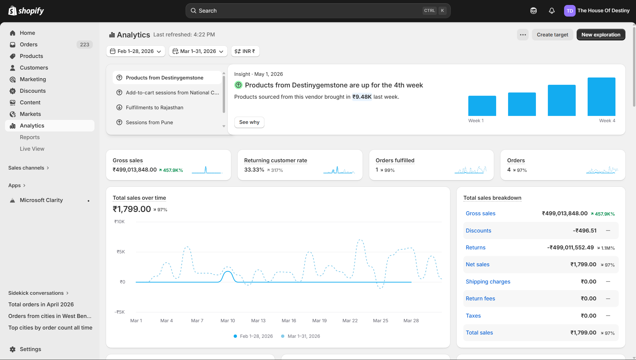
Task: Open the INR ₹ currency selector
Action: [x=245, y=51]
